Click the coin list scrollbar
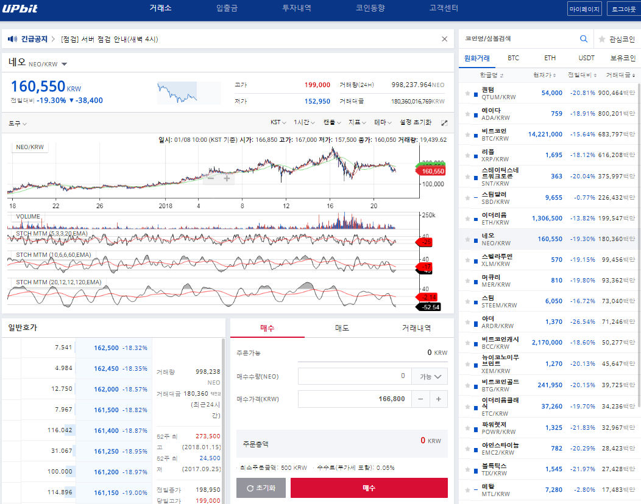This screenshot has height=504, width=641. click(639, 245)
